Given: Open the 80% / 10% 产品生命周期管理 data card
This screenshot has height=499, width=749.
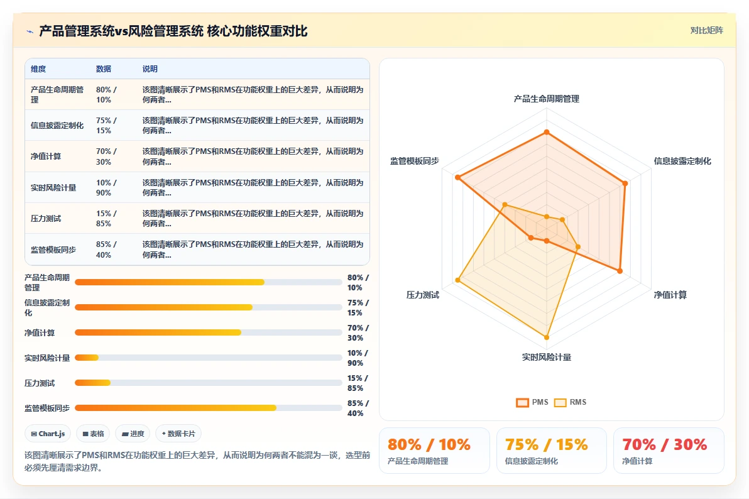Looking at the screenshot, I should pyautogui.click(x=434, y=450).
